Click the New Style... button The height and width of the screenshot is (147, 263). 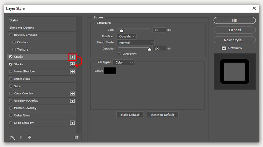coord(234,40)
